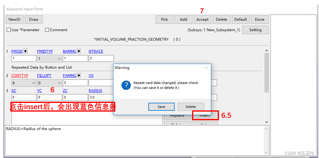Image resolution: width=319 pixels, height=158 pixels.
Task: Open the FAMMG label link
Action: click(69, 76)
